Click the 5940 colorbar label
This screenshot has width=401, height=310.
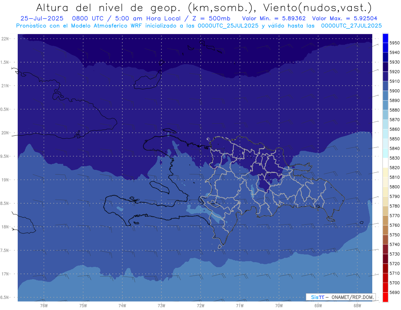(395, 53)
